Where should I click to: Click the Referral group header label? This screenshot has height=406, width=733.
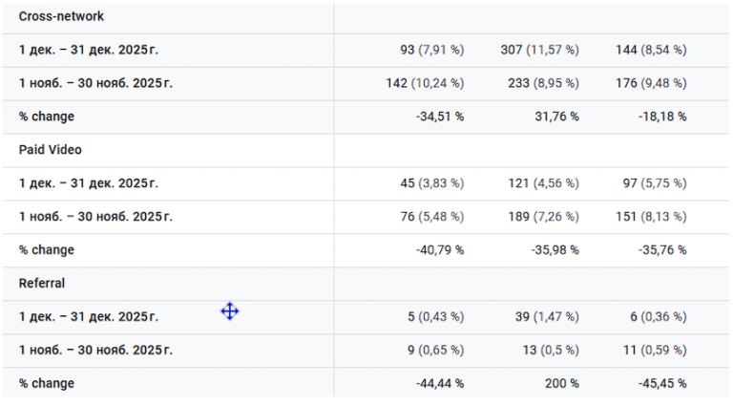[42, 284]
